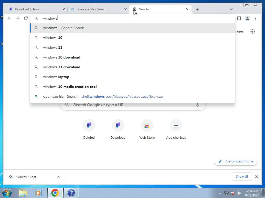Open the downloaded 9d0ce973.bat file
Image resolution: width=265 pixels, height=198 pixels.
click(26, 177)
